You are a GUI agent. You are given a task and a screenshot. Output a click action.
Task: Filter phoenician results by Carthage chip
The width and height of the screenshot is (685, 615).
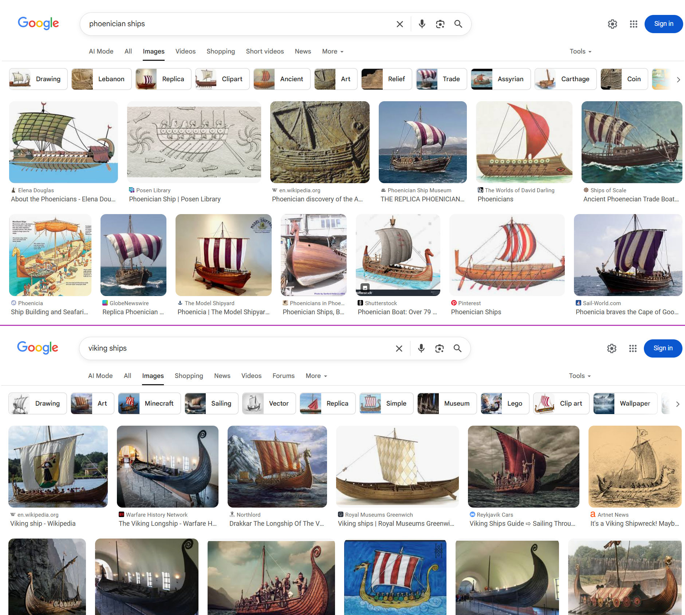pos(565,79)
